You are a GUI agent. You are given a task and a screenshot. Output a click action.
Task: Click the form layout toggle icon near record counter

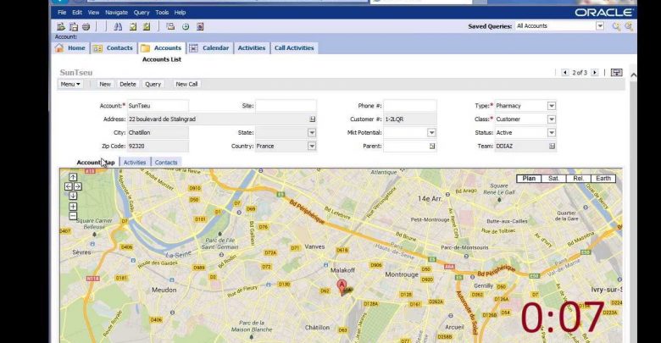(616, 73)
